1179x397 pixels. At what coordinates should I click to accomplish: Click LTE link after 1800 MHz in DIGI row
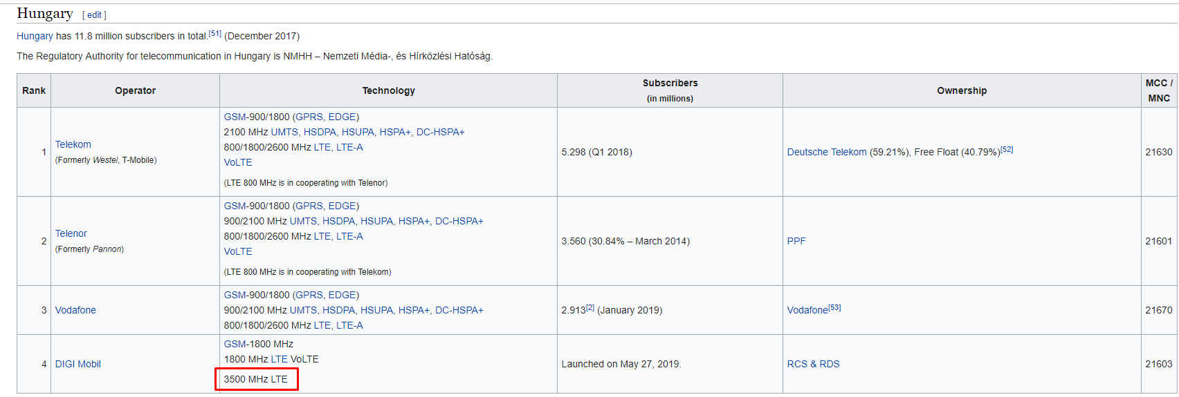click(280, 359)
